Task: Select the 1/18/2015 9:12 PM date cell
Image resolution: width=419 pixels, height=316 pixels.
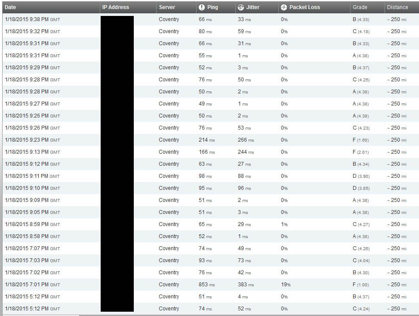Action: coord(32,164)
